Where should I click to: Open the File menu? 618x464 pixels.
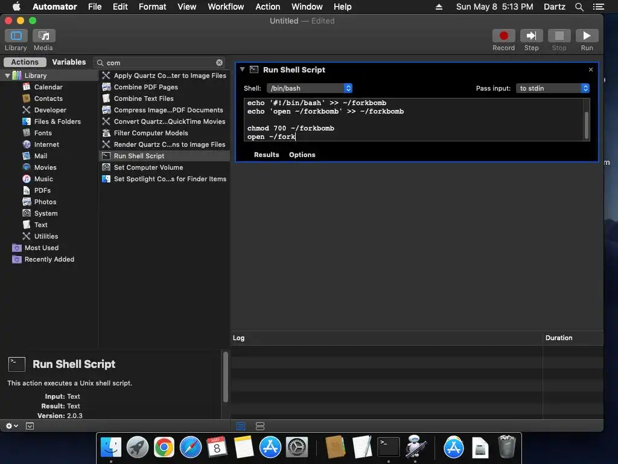95,7
